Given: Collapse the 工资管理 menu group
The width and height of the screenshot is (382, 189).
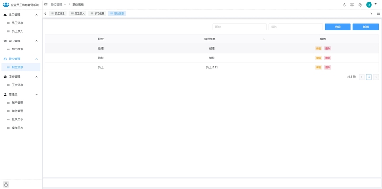Looking at the screenshot, I should [x=37, y=77].
